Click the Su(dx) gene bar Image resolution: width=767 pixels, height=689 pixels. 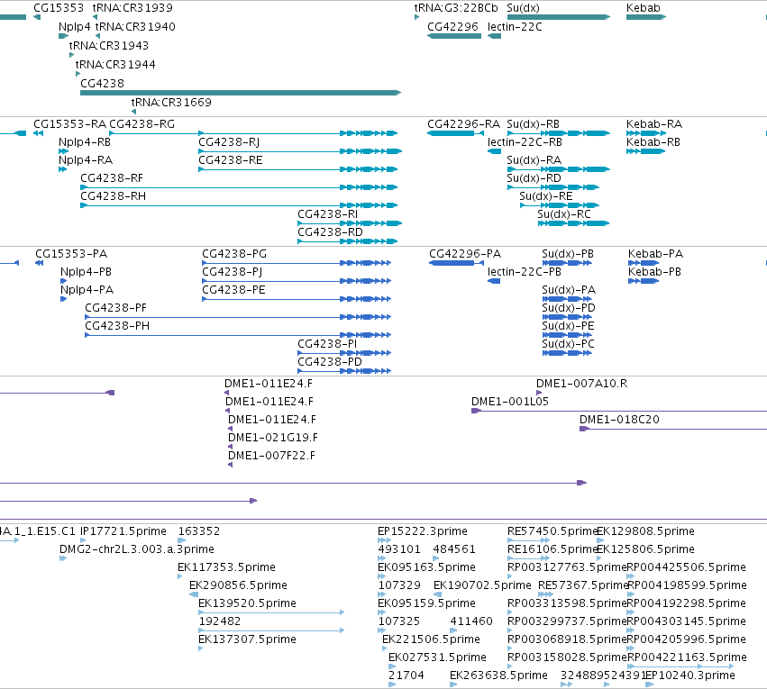[559, 17]
